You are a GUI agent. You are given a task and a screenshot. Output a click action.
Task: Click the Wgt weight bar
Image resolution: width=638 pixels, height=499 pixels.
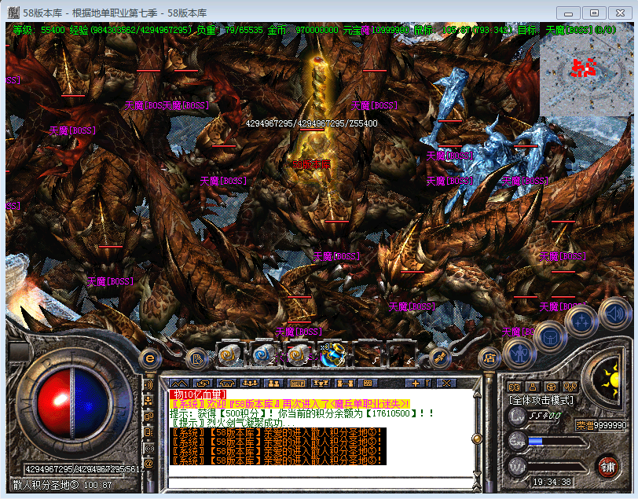coord(558,467)
